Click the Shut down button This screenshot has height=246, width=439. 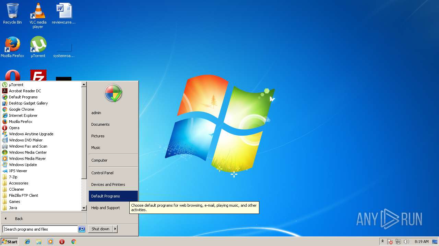point(100,229)
